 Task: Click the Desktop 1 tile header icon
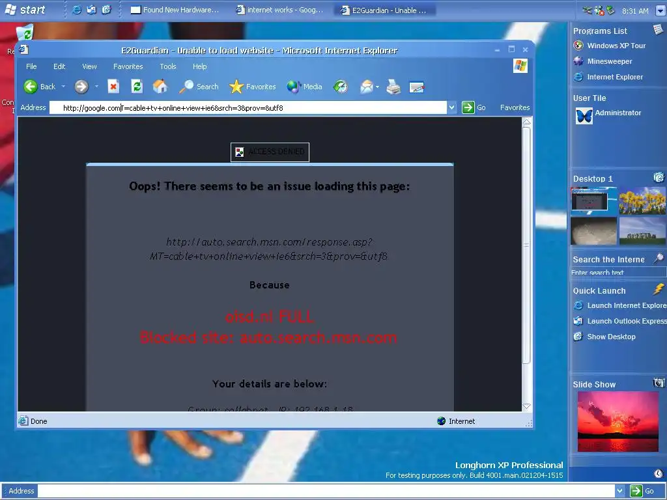coord(659,177)
